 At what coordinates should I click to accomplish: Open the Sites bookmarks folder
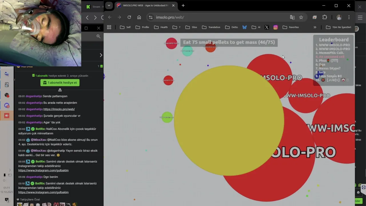coord(191,27)
